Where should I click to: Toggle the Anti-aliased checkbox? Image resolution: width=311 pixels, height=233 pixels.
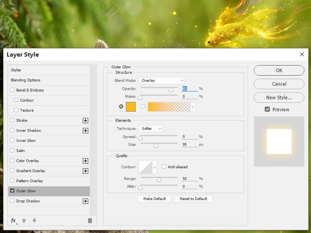[164, 167]
